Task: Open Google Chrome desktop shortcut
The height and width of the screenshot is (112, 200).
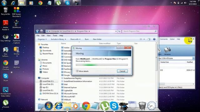Action: (x=6, y=65)
